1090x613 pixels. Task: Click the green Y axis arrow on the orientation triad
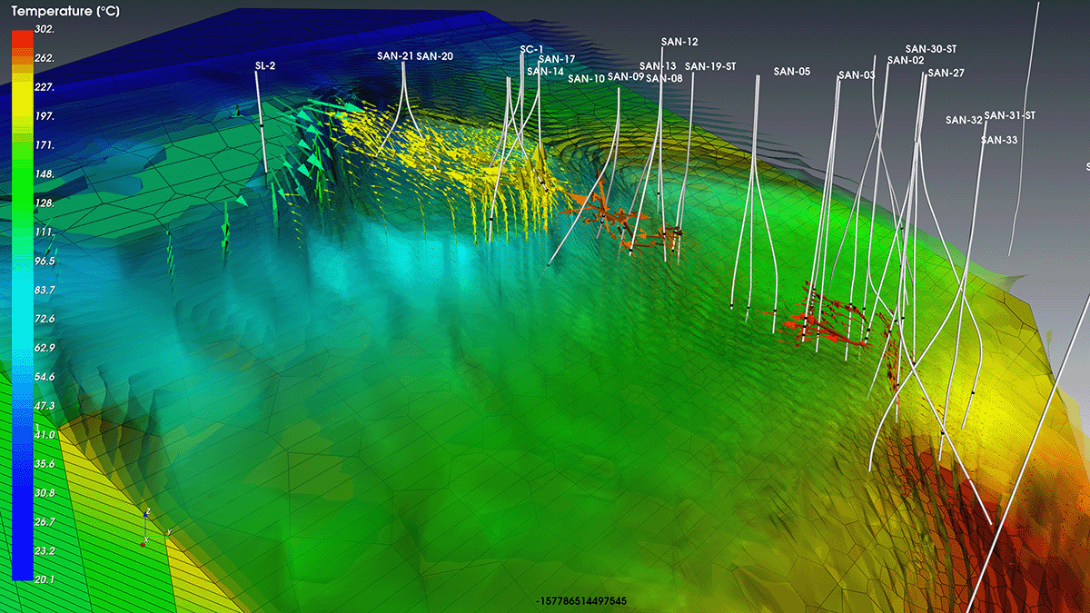point(168,537)
